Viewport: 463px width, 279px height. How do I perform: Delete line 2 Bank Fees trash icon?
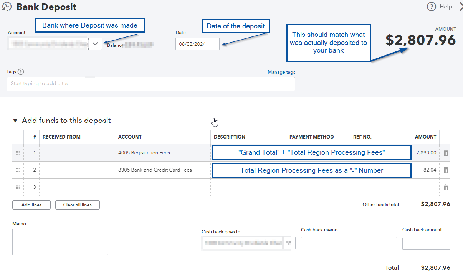(x=445, y=170)
